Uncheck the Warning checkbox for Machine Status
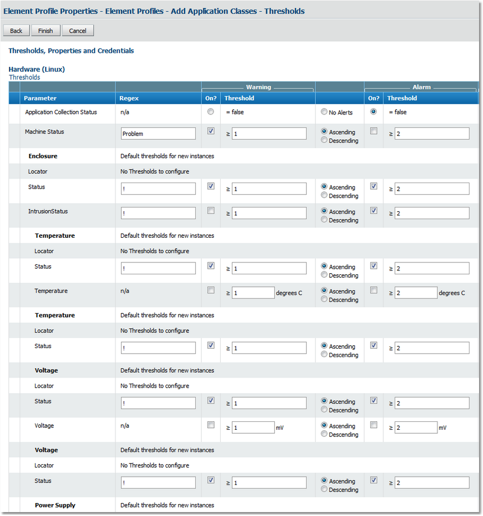The height and width of the screenshot is (516, 483). (211, 130)
